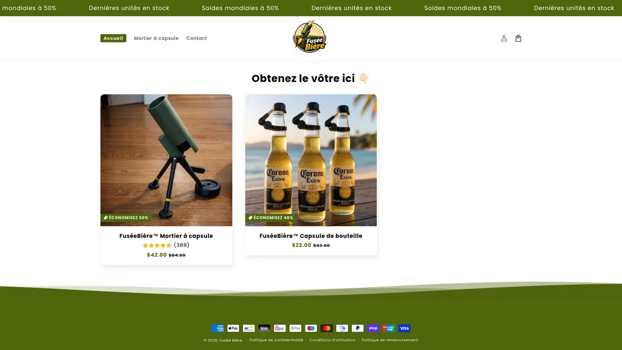Click the American Express payment icon
The image size is (622, 350).
click(218, 328)
